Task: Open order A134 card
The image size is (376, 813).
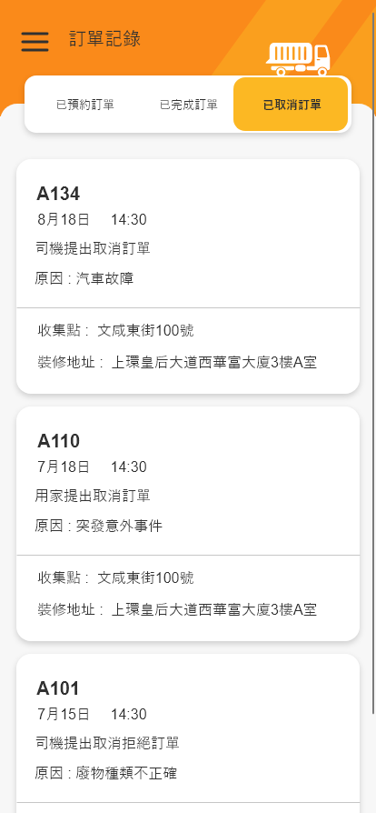Action: (188, 276)
